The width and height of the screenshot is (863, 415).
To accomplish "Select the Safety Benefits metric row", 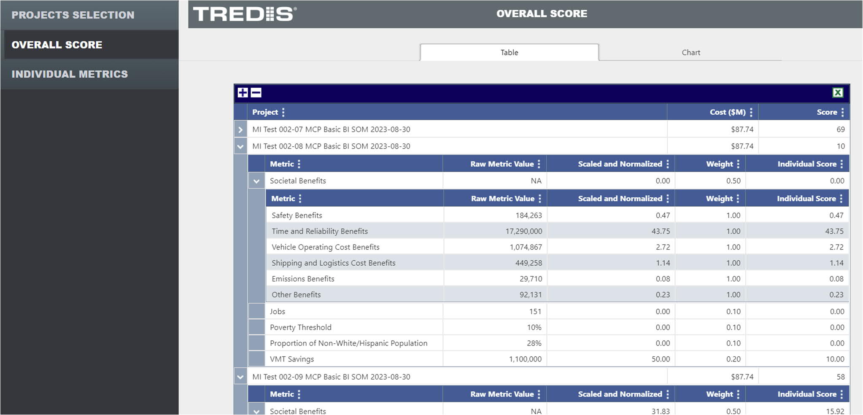I will click(x=557, y=215).
